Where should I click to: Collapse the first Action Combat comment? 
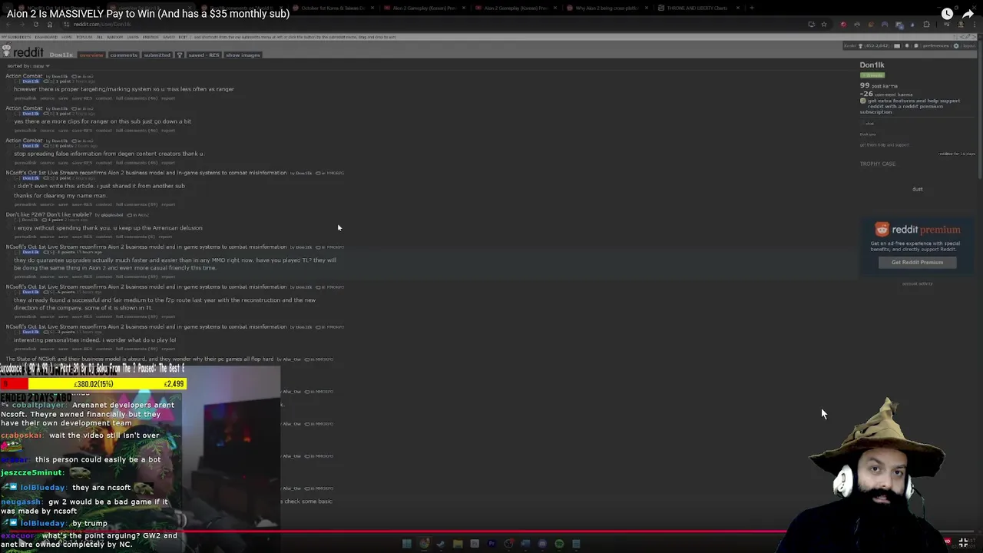click(x=17, y=81)
